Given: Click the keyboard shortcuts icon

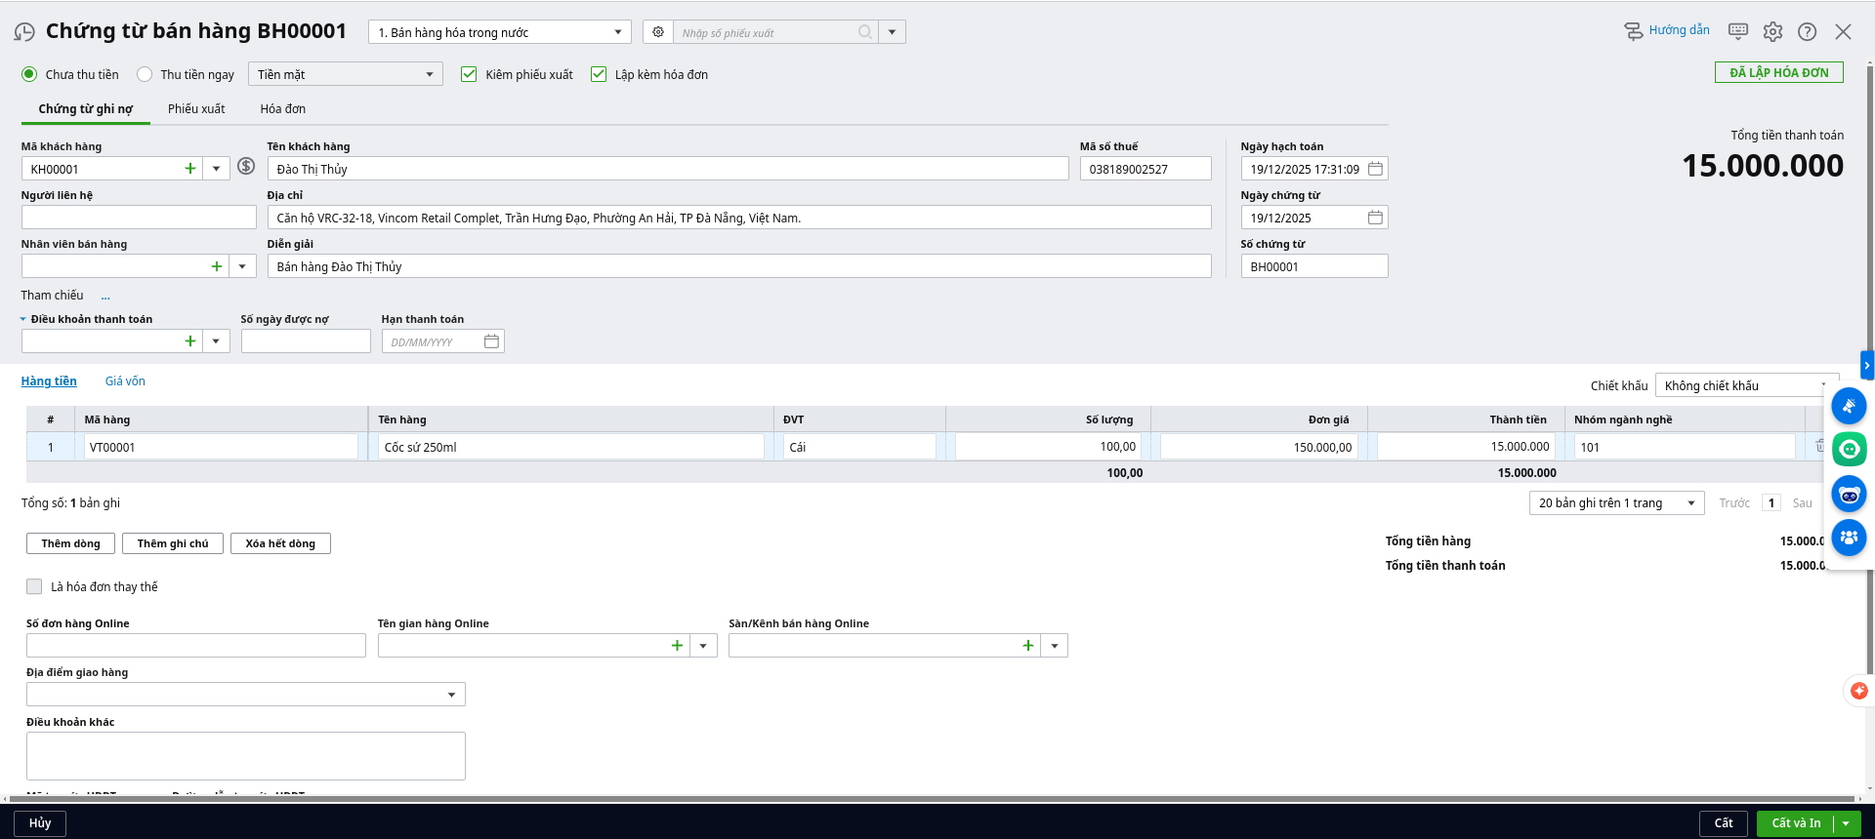Looking at the screenshot, I should tap(1737, 31).
